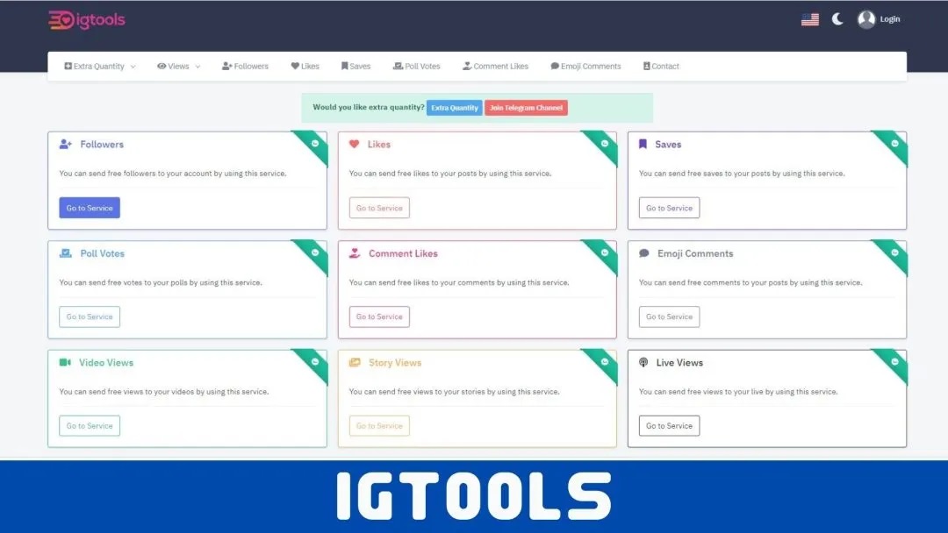Open the Comment Likes navigation item

(x=495, y=67)
